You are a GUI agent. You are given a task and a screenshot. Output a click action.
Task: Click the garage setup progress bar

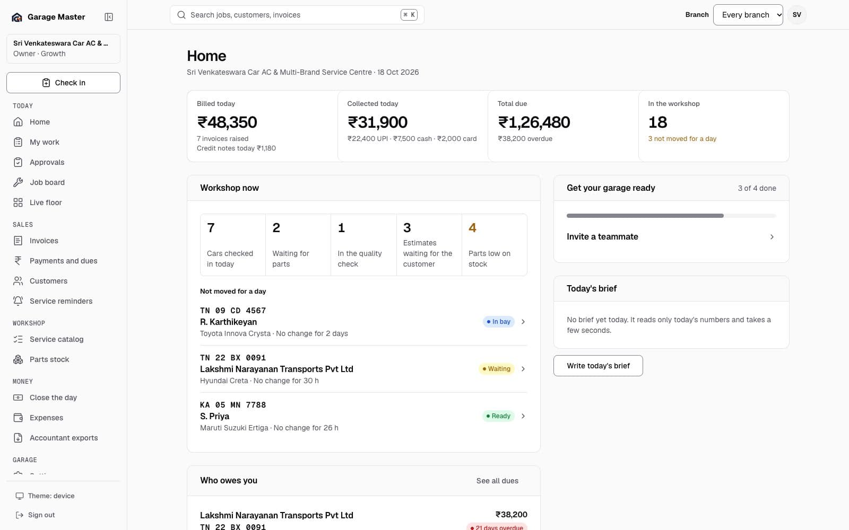(x=671, y=216)
